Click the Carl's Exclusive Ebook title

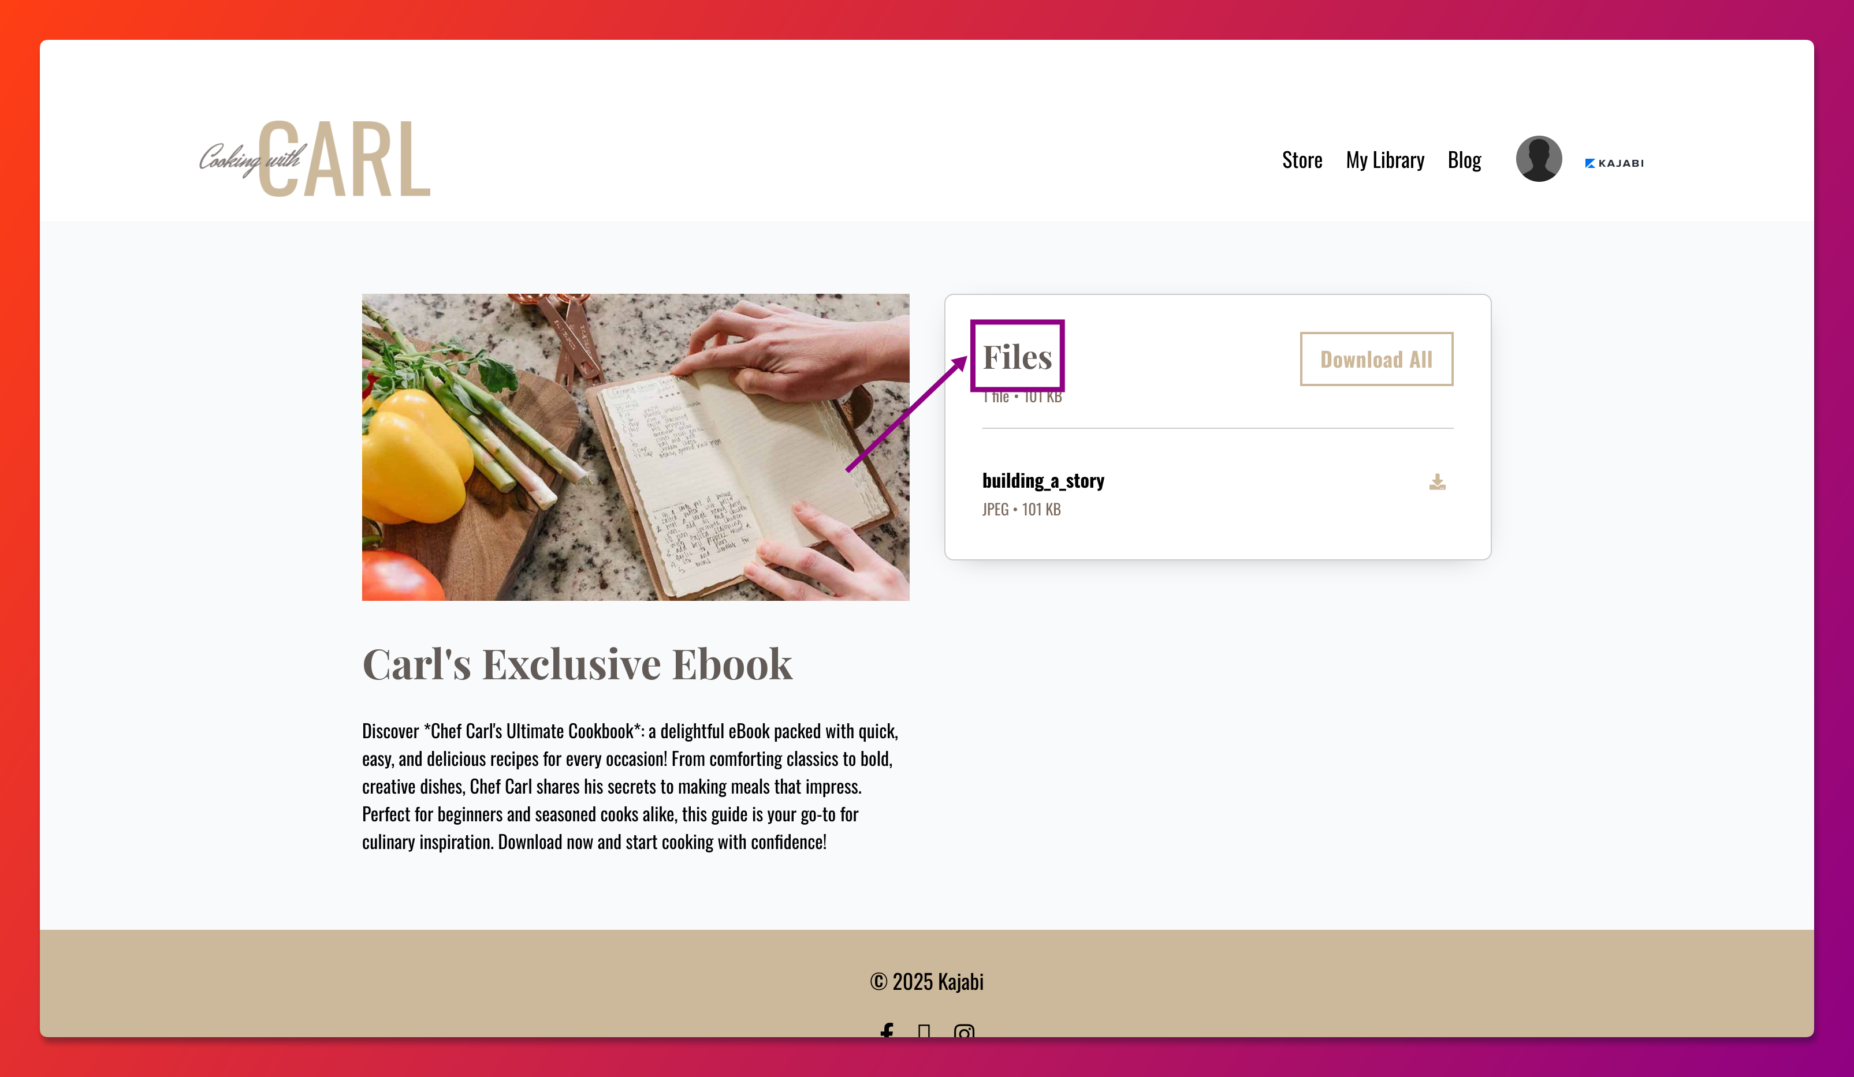click(x=577, y=664)
